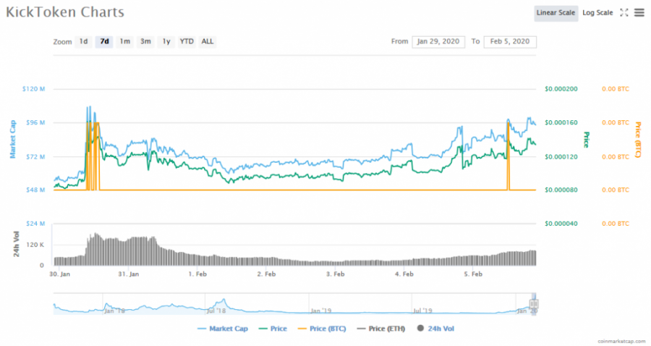The width and height of the screenshot is (651, 346).
Task: Click the vertical Price (BTC) axis title
Action: click(x=638, y=140)
